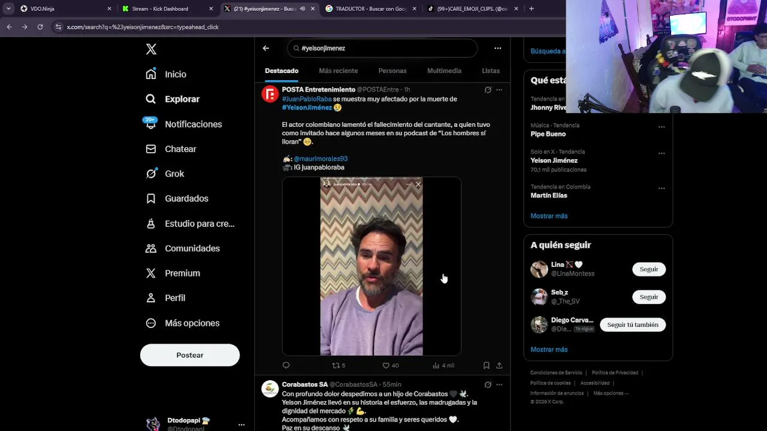Follow Lina with the Seguir button
The height and width of the screenshot is (431, 767).
pos(649,269)
